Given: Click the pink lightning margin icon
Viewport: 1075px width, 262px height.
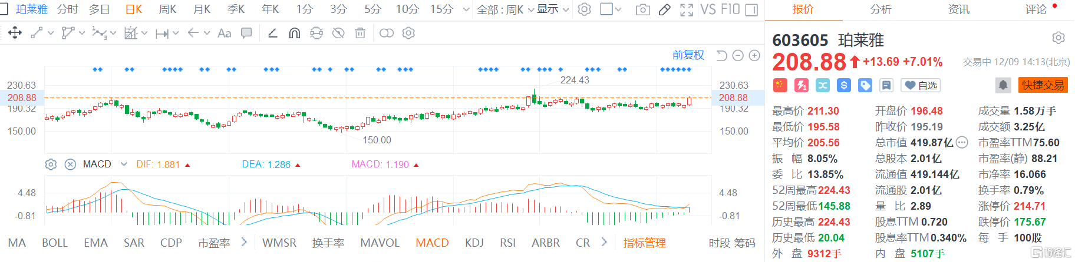Looking at the screenshot, I should (x=802, y=85).
